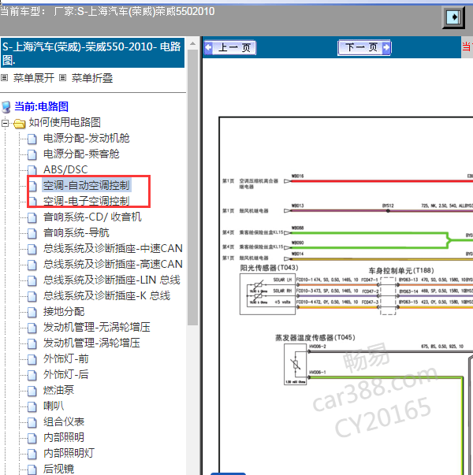Click the S-上海汽车(荣威)-荣威550-2010- 电路图 header
The image size is (473, 475).
92,53
